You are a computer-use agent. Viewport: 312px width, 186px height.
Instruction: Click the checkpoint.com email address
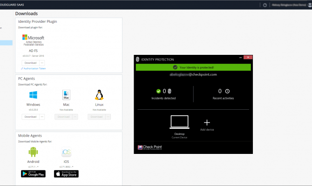(193, 74)
